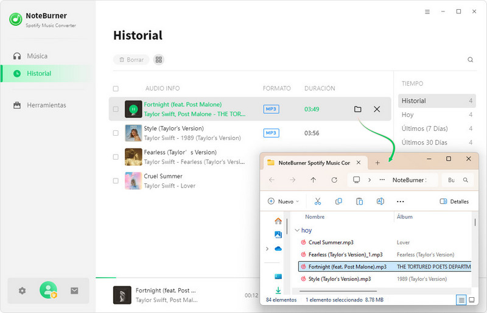Click the Borrar button
This screenshot has height=313, width=487.
(x=131, y=60)
